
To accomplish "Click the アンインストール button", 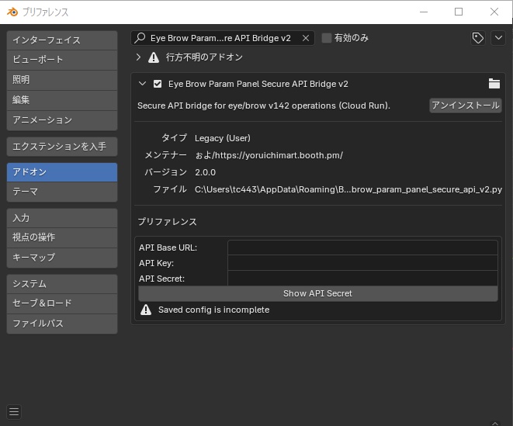I will point(465,106).
